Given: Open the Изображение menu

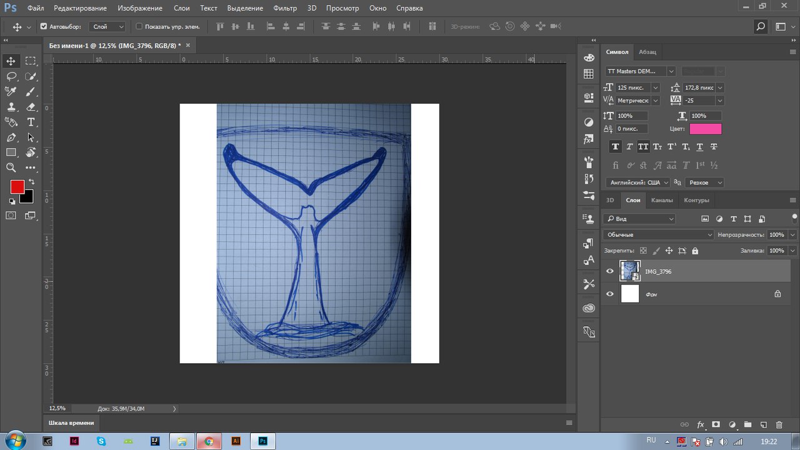Looking at the screenshot, I should coord(140,8).
